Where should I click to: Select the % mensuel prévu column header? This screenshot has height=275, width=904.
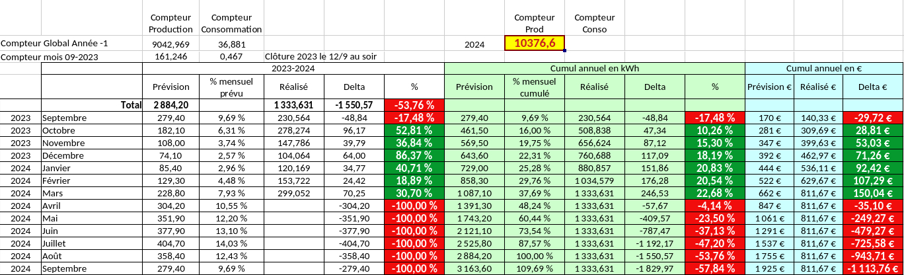point(231,87)
